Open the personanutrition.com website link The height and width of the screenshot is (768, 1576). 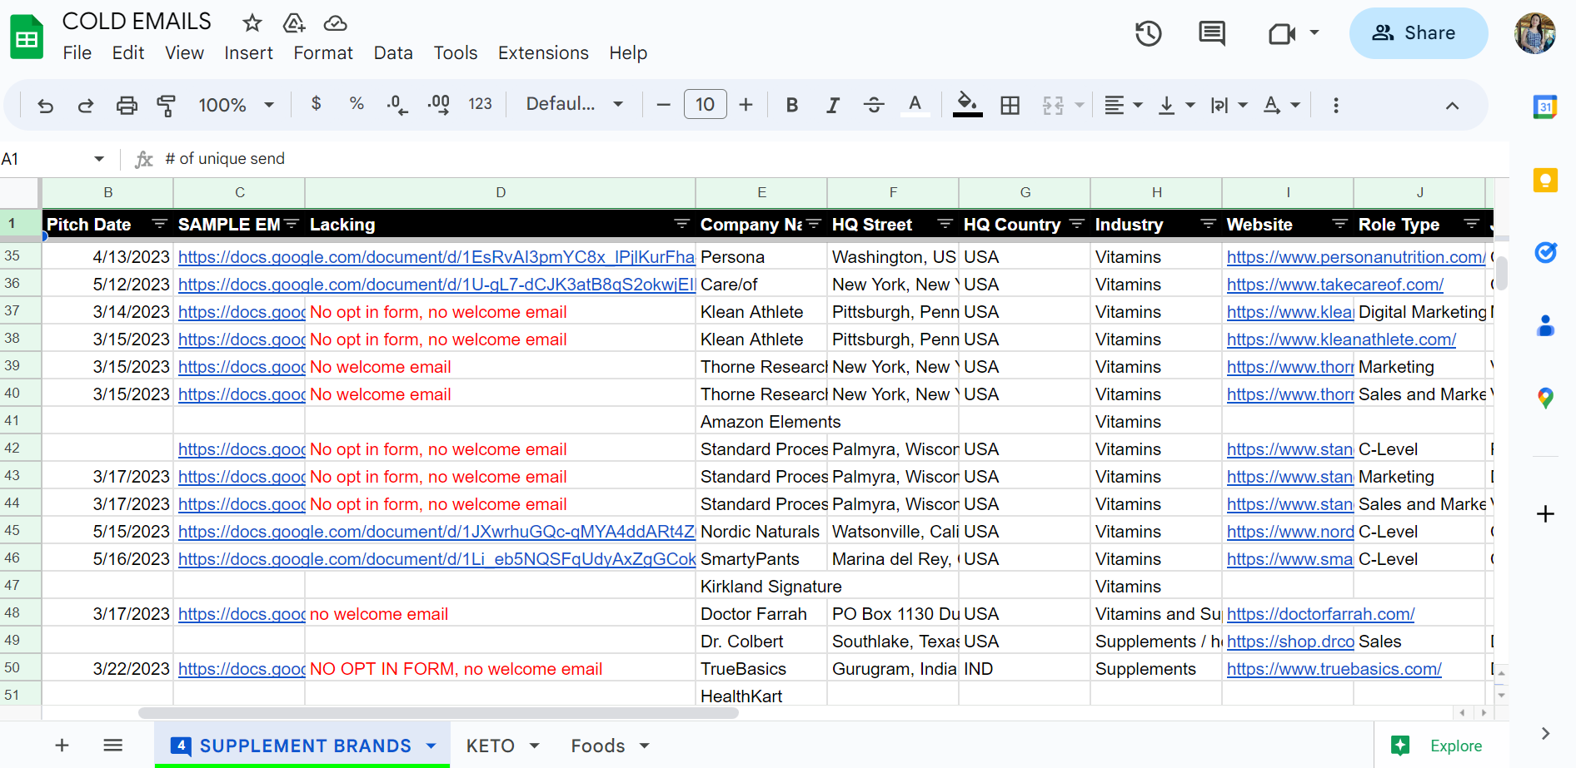click(1356, 257)
